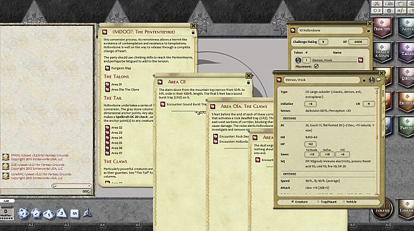
Task: Click the token icon in Demon, Vrock header
Action: (x=372, y=80)
